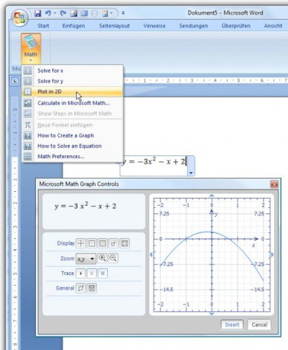Choose Solve for x from menu
The image size is (288, 350).
pos(72,71)
